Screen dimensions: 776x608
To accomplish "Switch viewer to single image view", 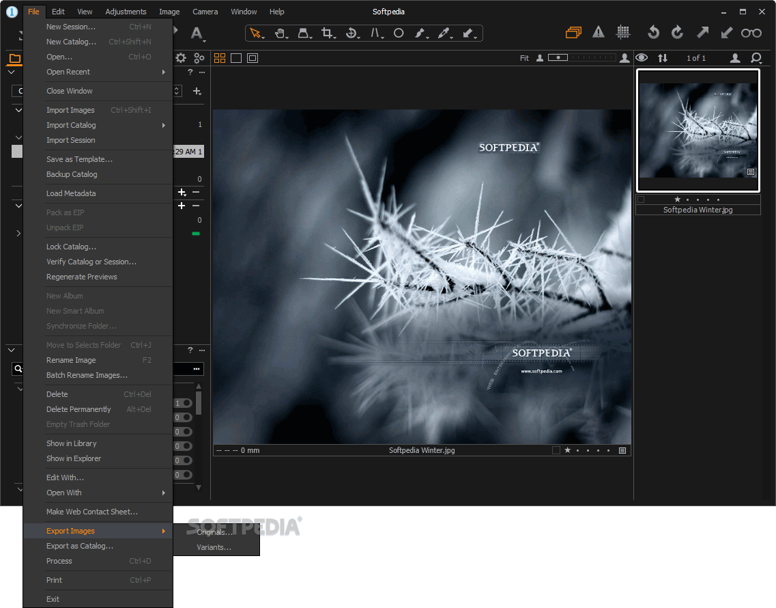I will pos(236,58).
